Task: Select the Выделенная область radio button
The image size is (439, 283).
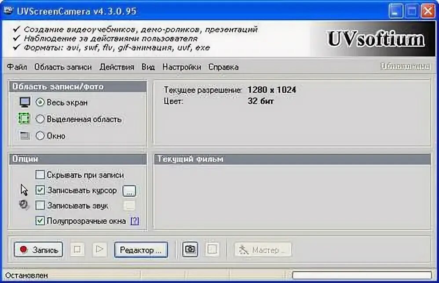Action: click(40, 120)
